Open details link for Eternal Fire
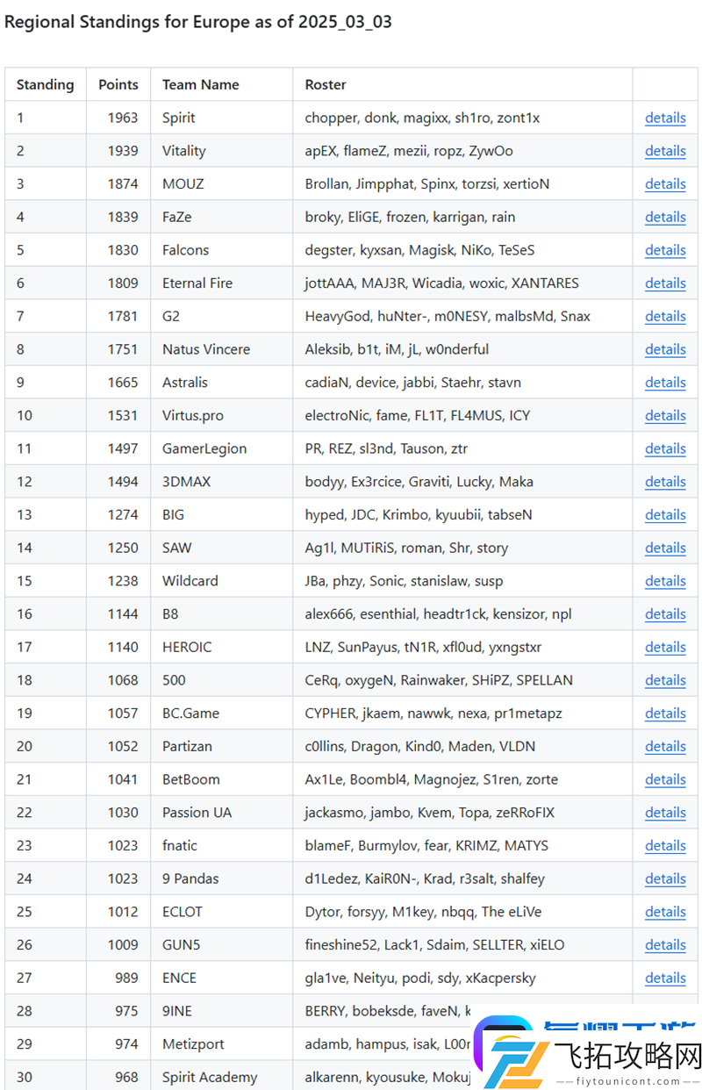The image size is (702, 1090). tap(665, 283)
